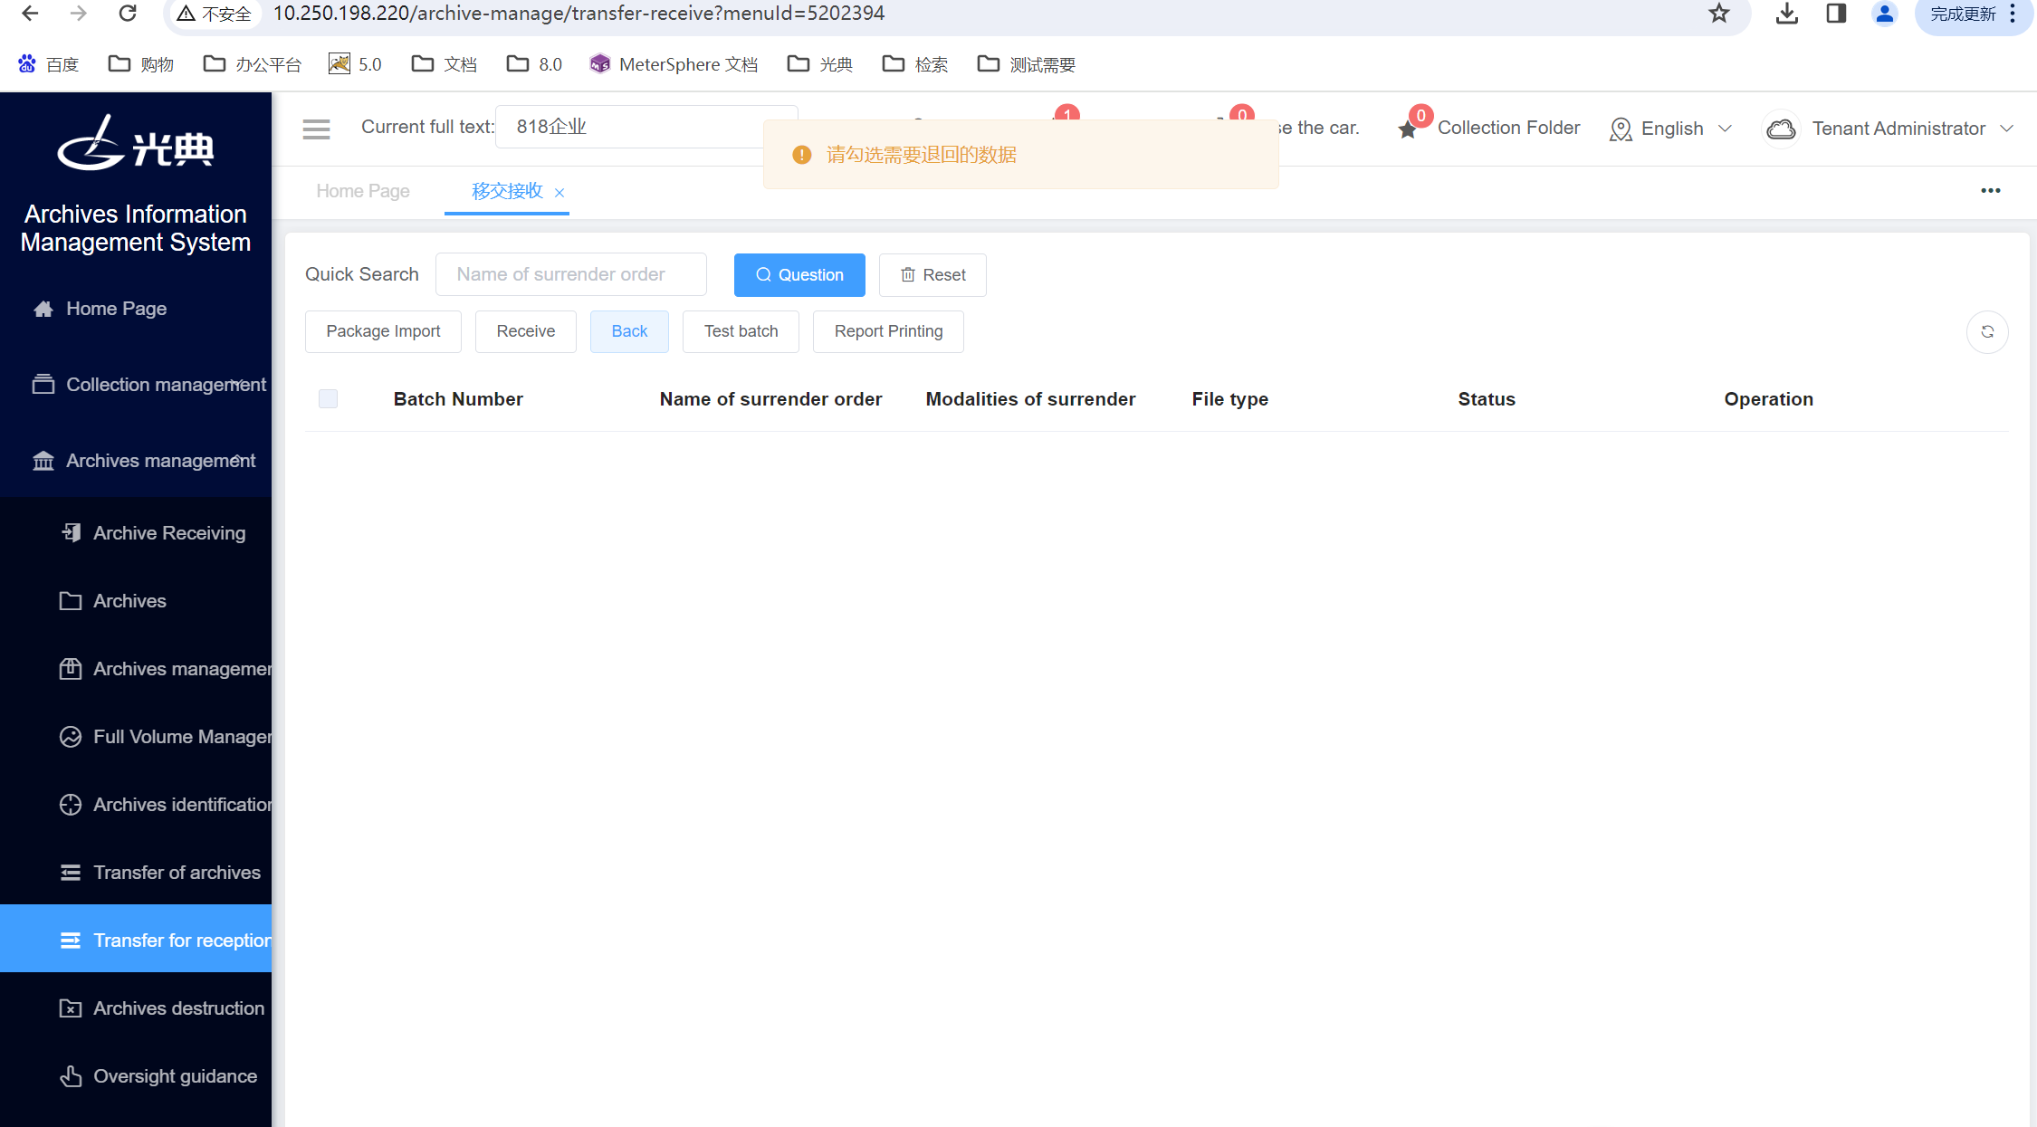
Task: Open the MeterSphere 文档 bookmark
Action: [674, 64]
